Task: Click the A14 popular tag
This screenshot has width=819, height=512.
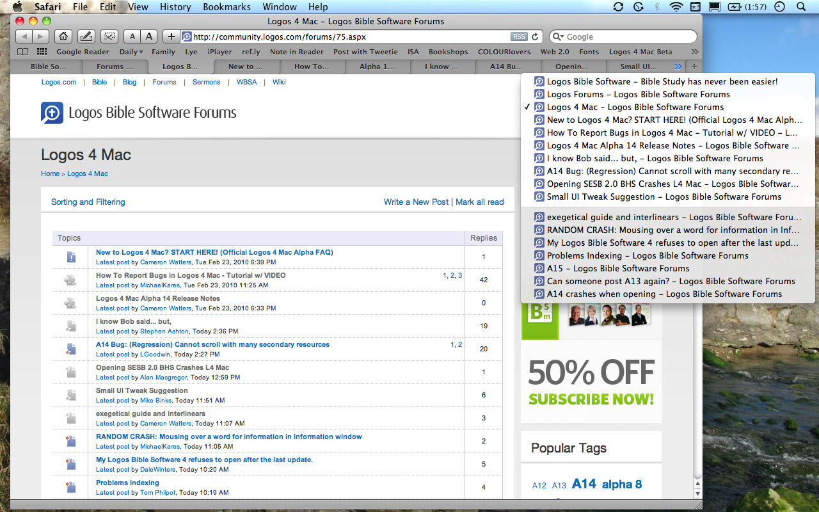Action: point(584,484)
